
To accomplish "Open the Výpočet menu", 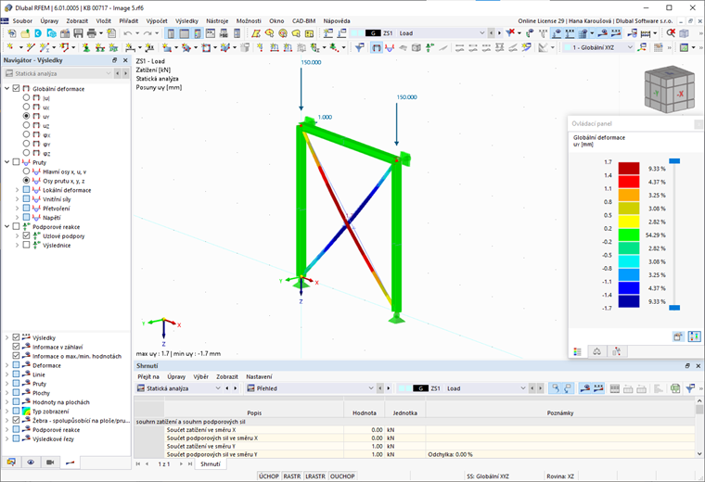I will click(x=157, y=20).
